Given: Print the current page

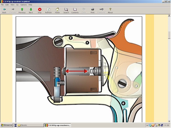Looking at the screenshot, I should pyautogui.click(x=92, y=11).
